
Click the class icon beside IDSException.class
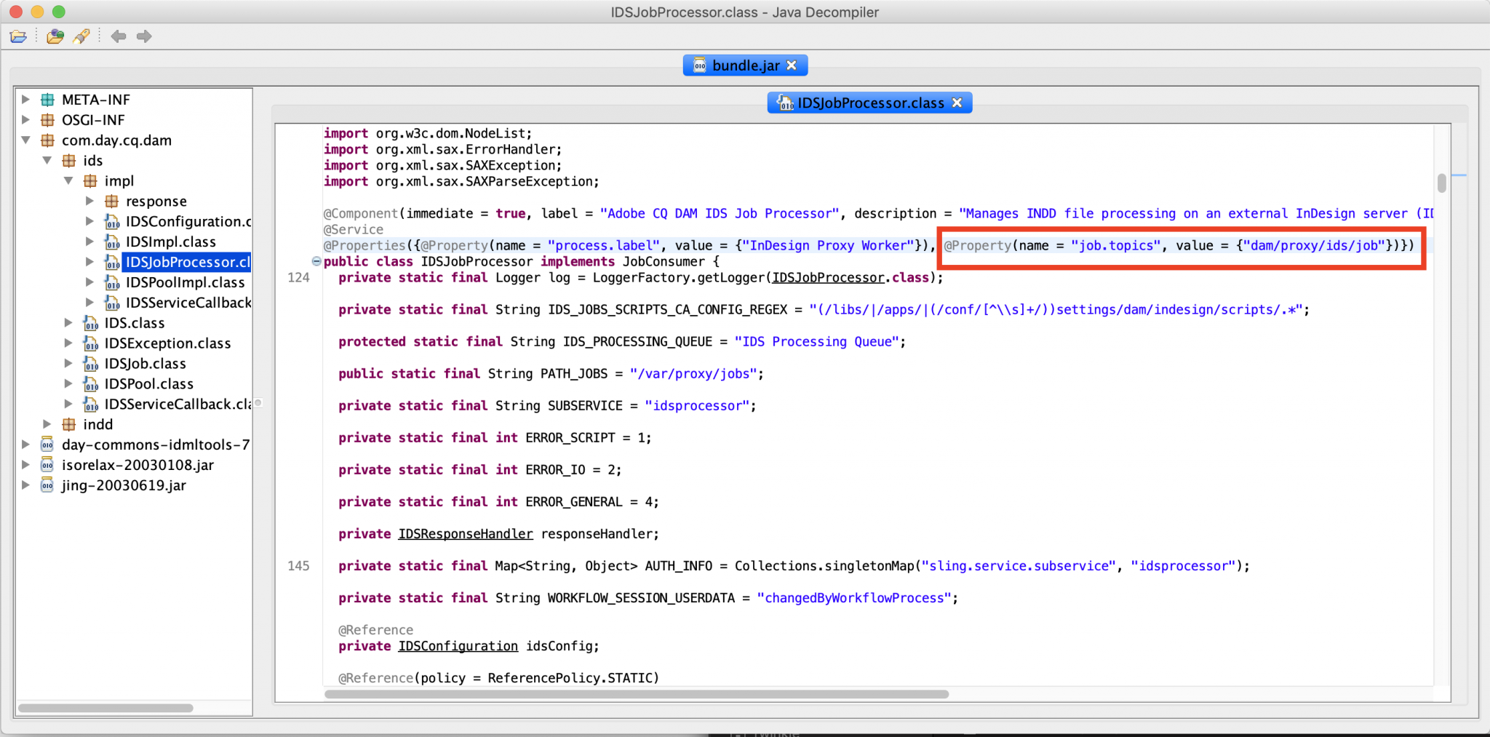pos(90,343)
